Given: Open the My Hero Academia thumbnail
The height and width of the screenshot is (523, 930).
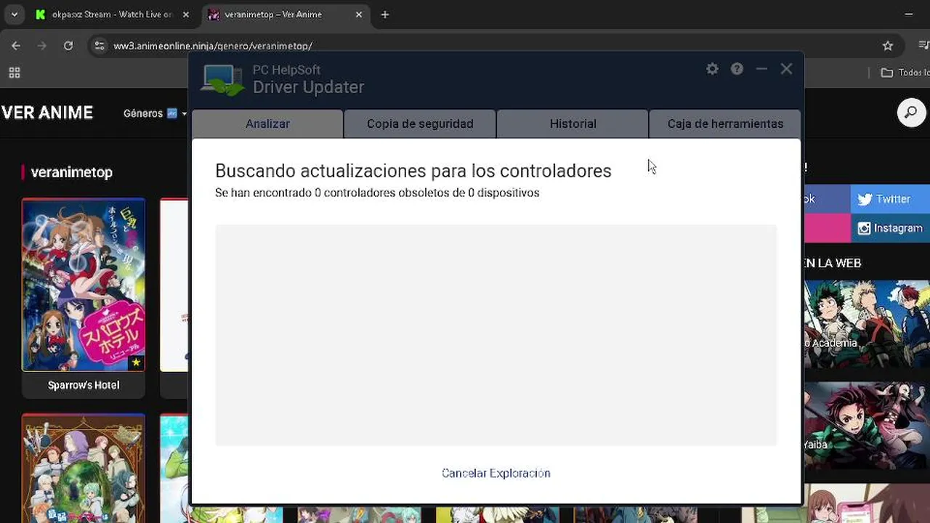Looking at the screenshot, I should (x=867, y=324).
